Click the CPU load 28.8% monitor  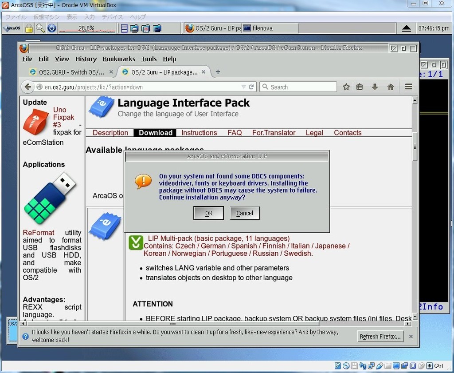pos(87,28)
